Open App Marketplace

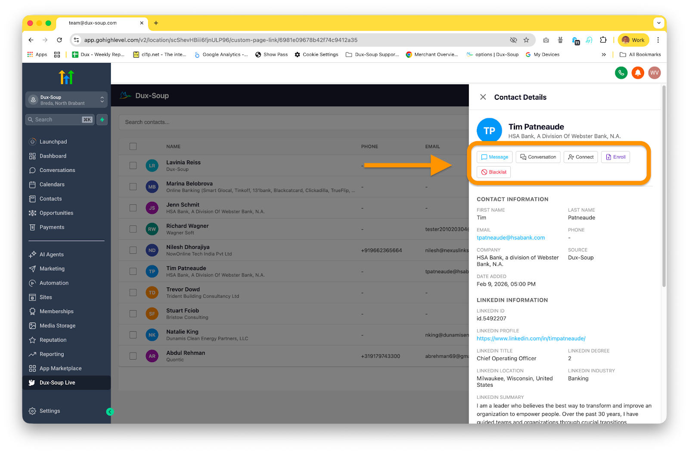click(60, 368)
